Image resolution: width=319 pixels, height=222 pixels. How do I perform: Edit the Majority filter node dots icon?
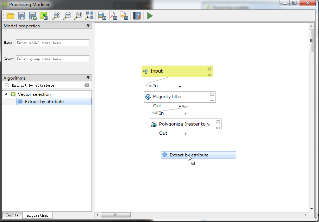(212, 101)
